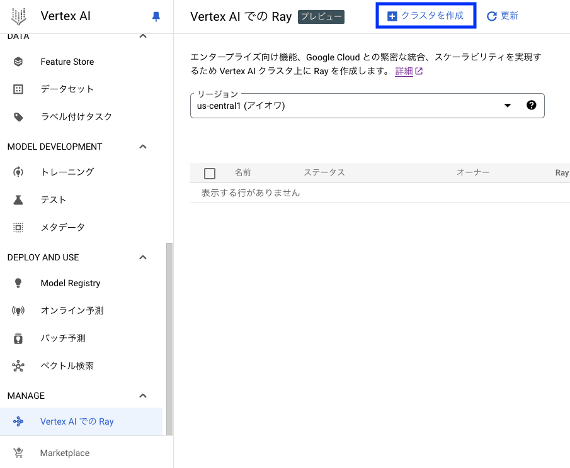Click the テスト flask icon
This screenshot has width=570, height=468.
(x=18, y=199)
